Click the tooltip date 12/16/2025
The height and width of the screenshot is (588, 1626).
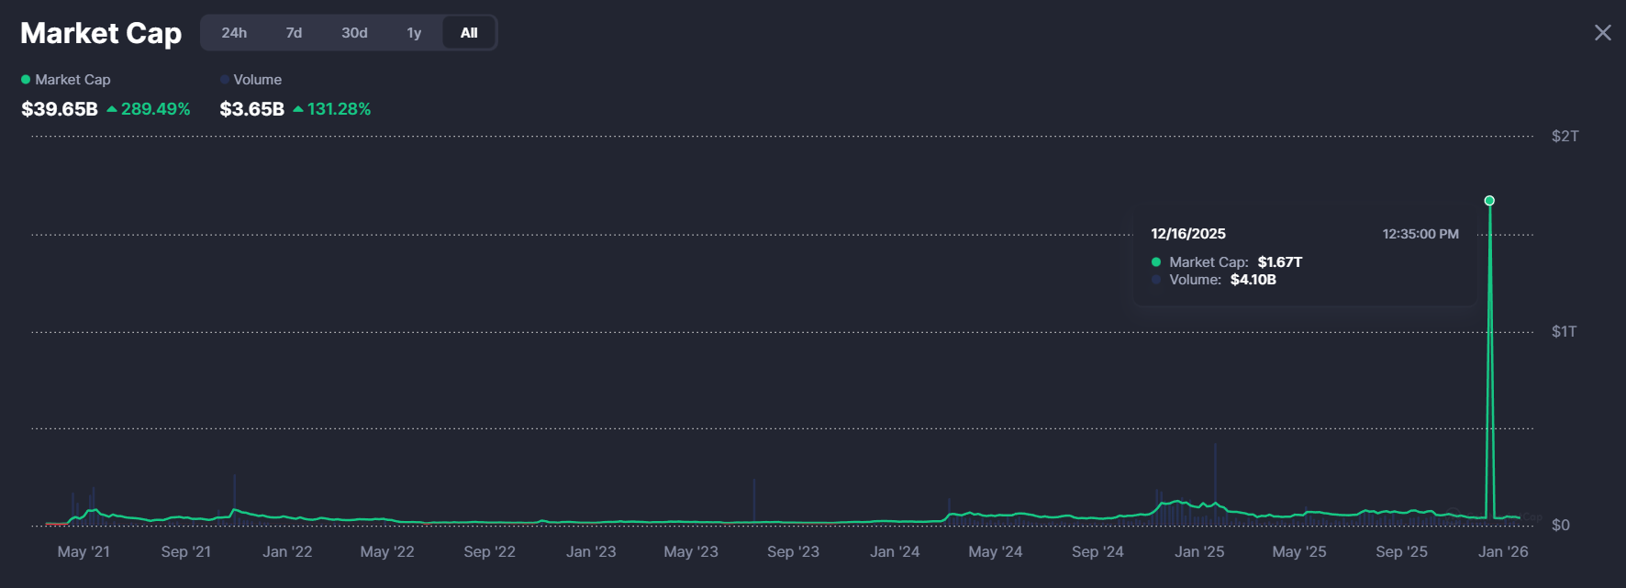(x=1188, y=234)
